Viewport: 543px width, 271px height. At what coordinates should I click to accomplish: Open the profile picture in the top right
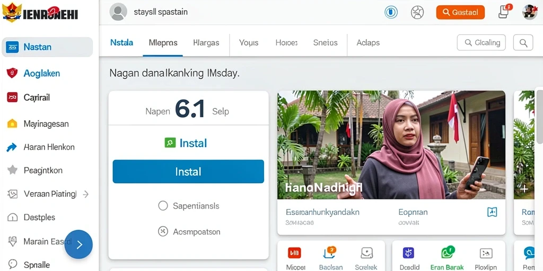pyautogui.click(x=530, y=12)
